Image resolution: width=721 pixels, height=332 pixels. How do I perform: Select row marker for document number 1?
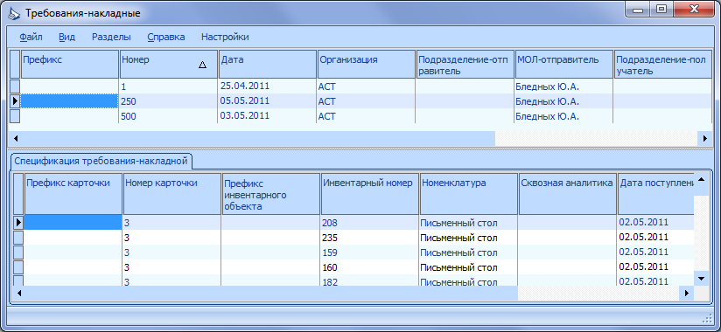15,86
